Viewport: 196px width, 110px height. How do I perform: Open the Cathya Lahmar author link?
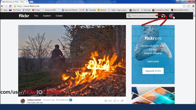coord(34,100)
